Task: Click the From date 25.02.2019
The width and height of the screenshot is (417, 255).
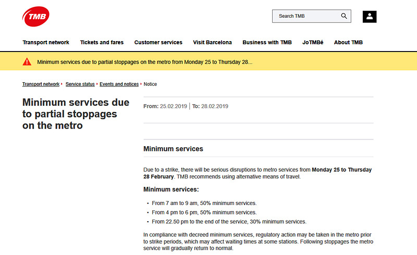Action: click(173, 106)
